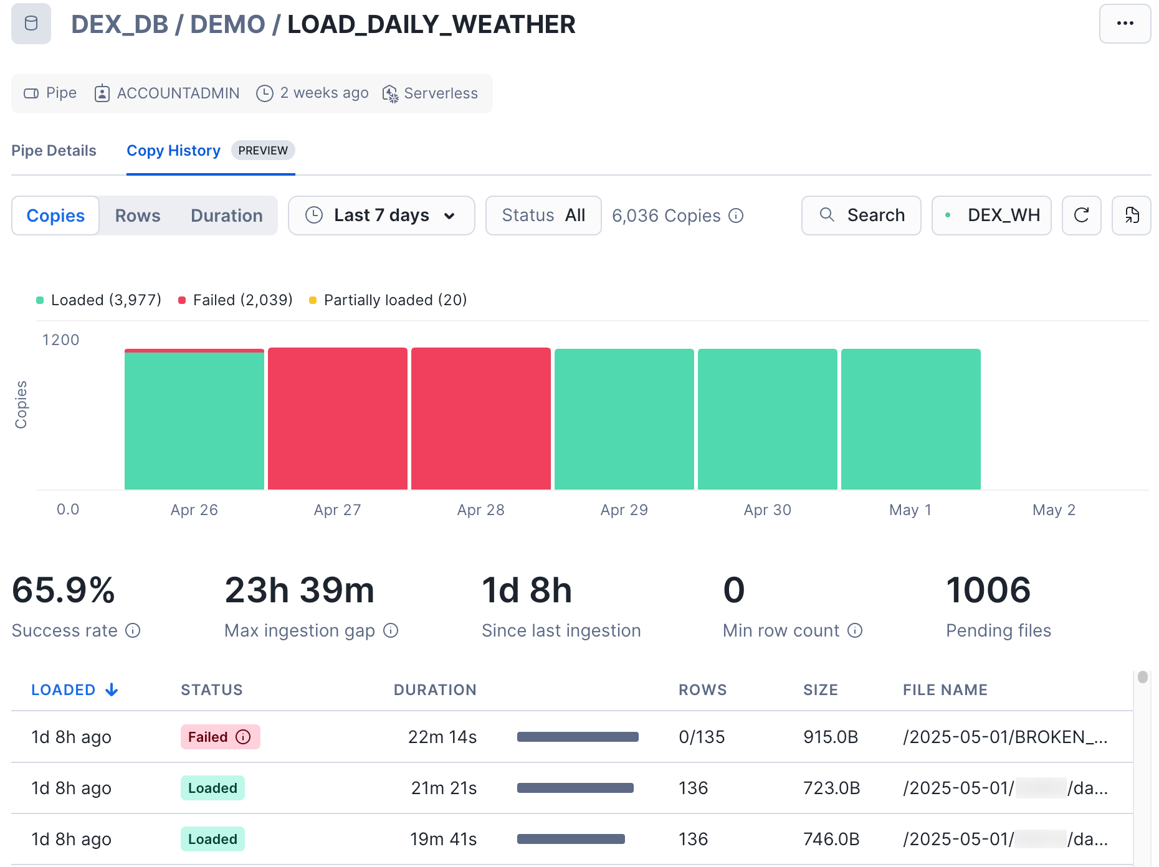
Task: Select the Copy History tab
Action: click(x=173, y=151)
